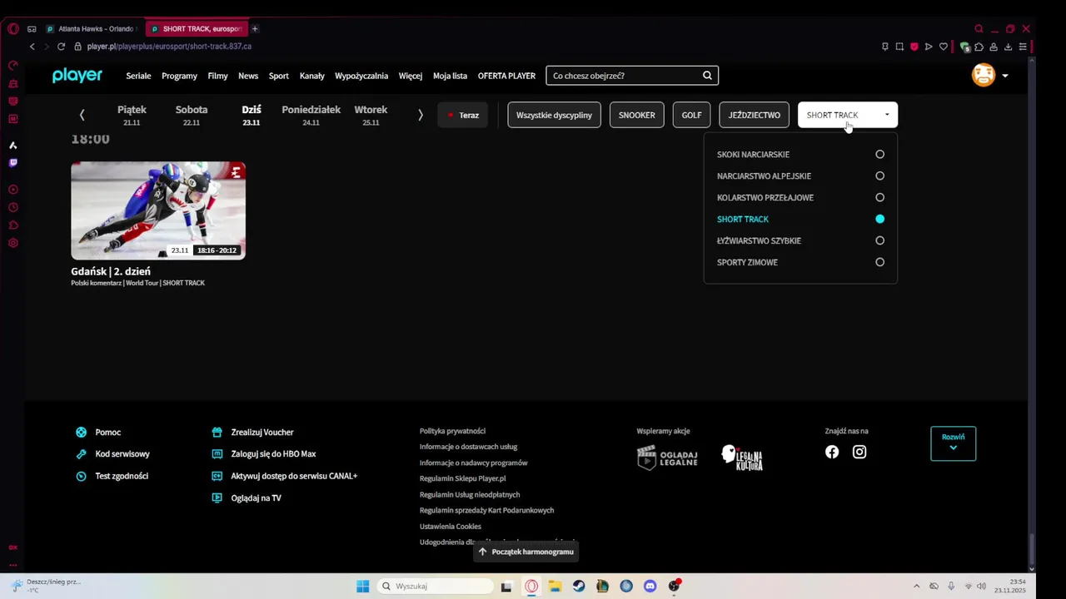Open the Aria AI sidebar icon

12,146
